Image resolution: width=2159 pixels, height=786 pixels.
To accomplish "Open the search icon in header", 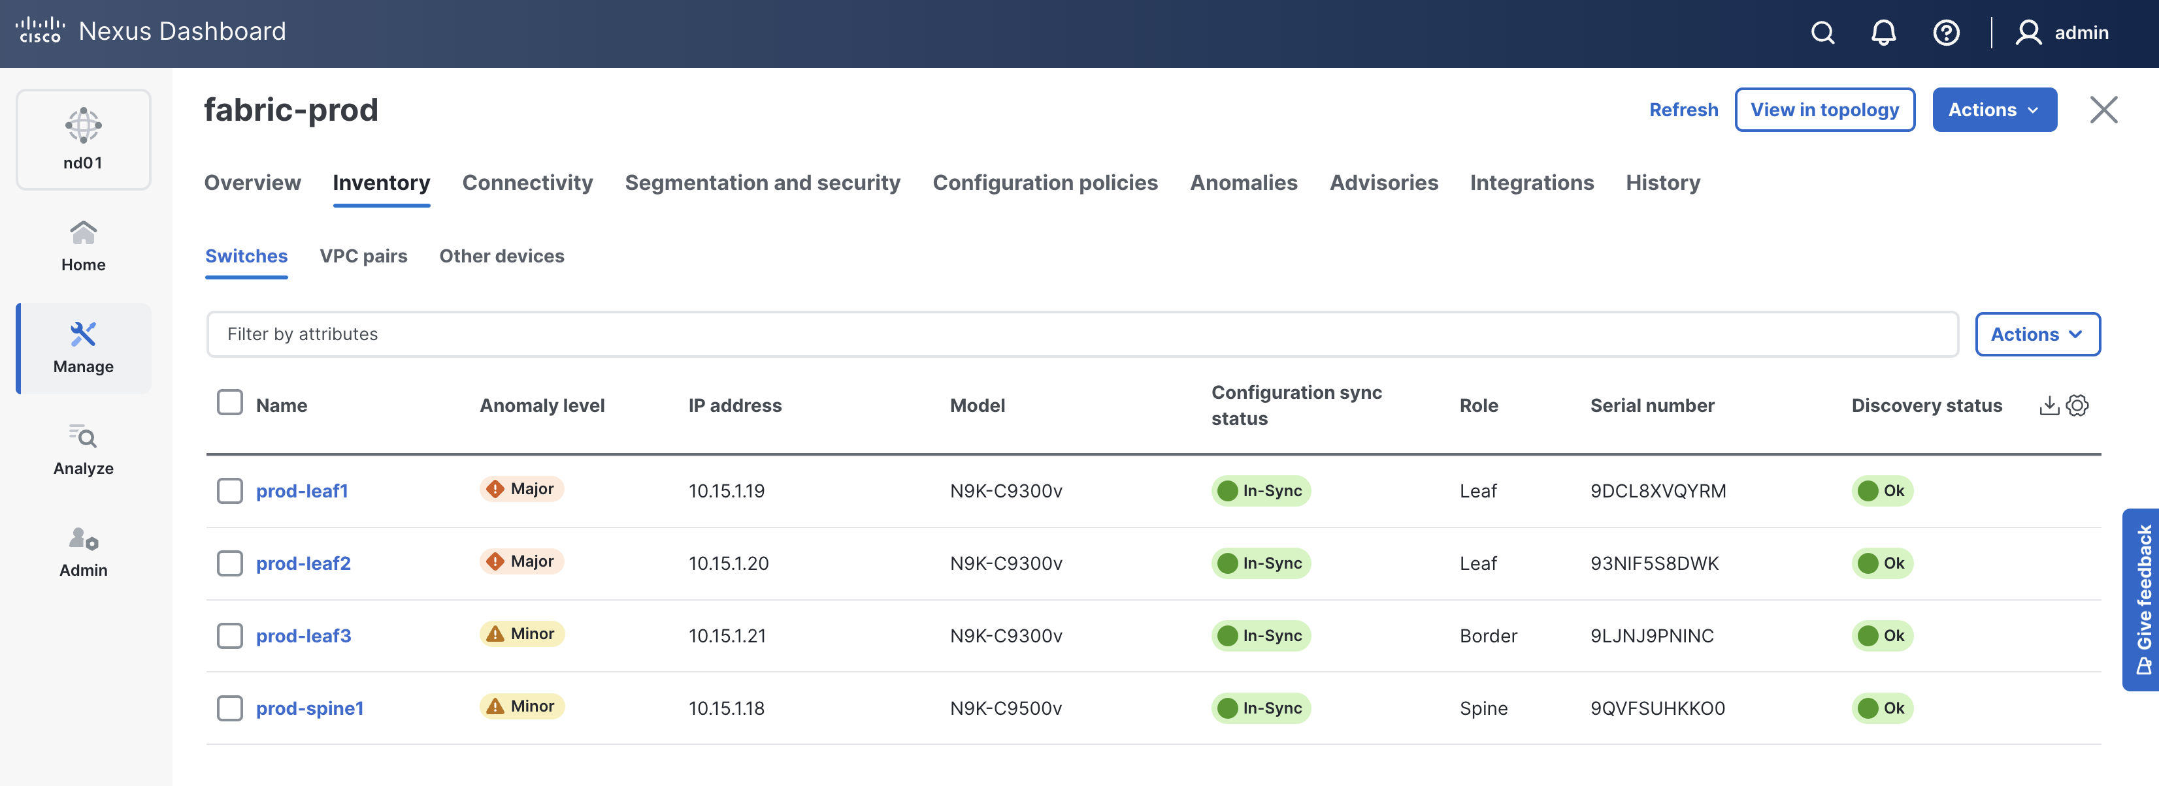I will (1822, 33).
